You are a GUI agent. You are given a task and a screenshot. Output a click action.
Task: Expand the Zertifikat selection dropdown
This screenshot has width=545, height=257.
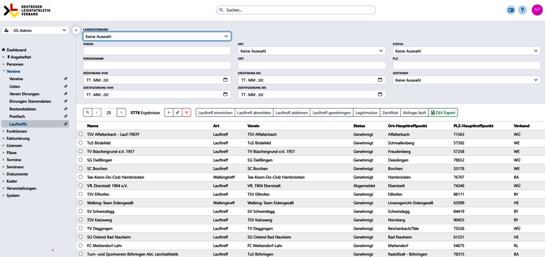[466, 80]
